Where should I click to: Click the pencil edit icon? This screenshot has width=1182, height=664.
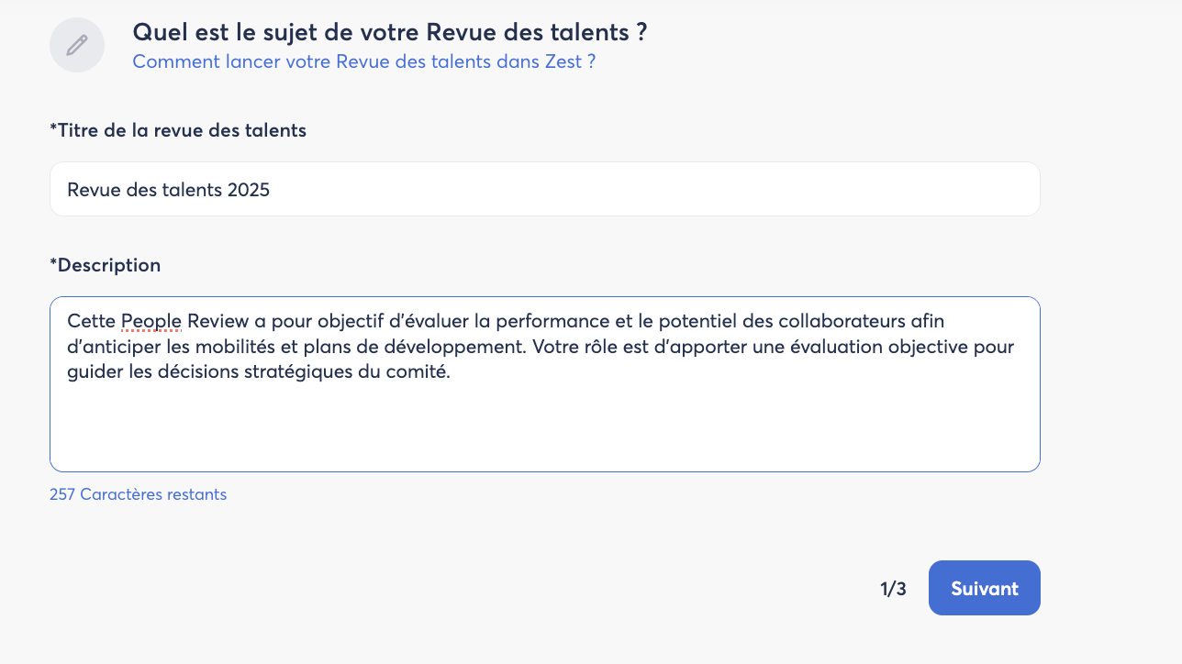pyautogui.click(x=77, y=44)
